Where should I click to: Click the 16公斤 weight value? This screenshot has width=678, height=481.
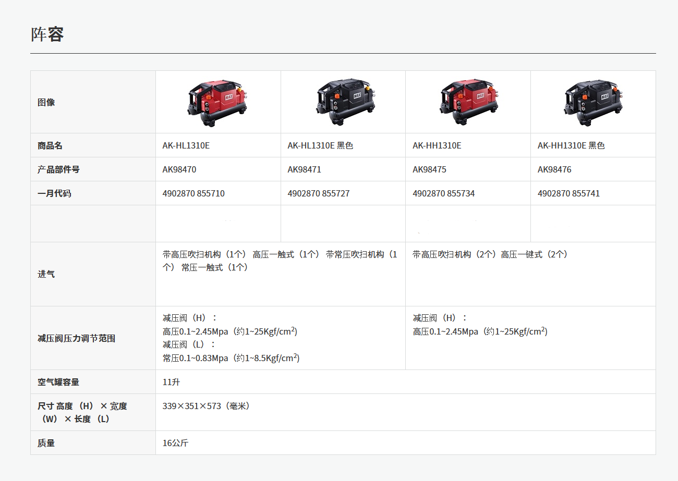tap(175, 443)
